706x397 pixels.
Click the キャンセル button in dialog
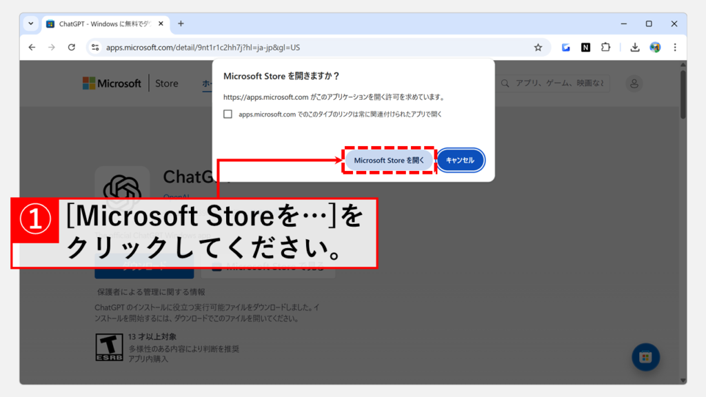[460, 160]
